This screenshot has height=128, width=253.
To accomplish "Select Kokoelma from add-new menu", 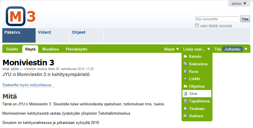I will coord(197,64).
